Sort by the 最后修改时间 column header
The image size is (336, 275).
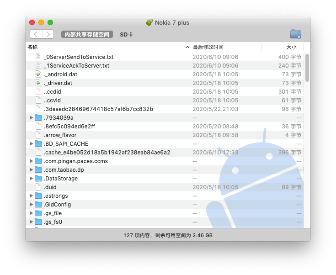pos(226,47)
